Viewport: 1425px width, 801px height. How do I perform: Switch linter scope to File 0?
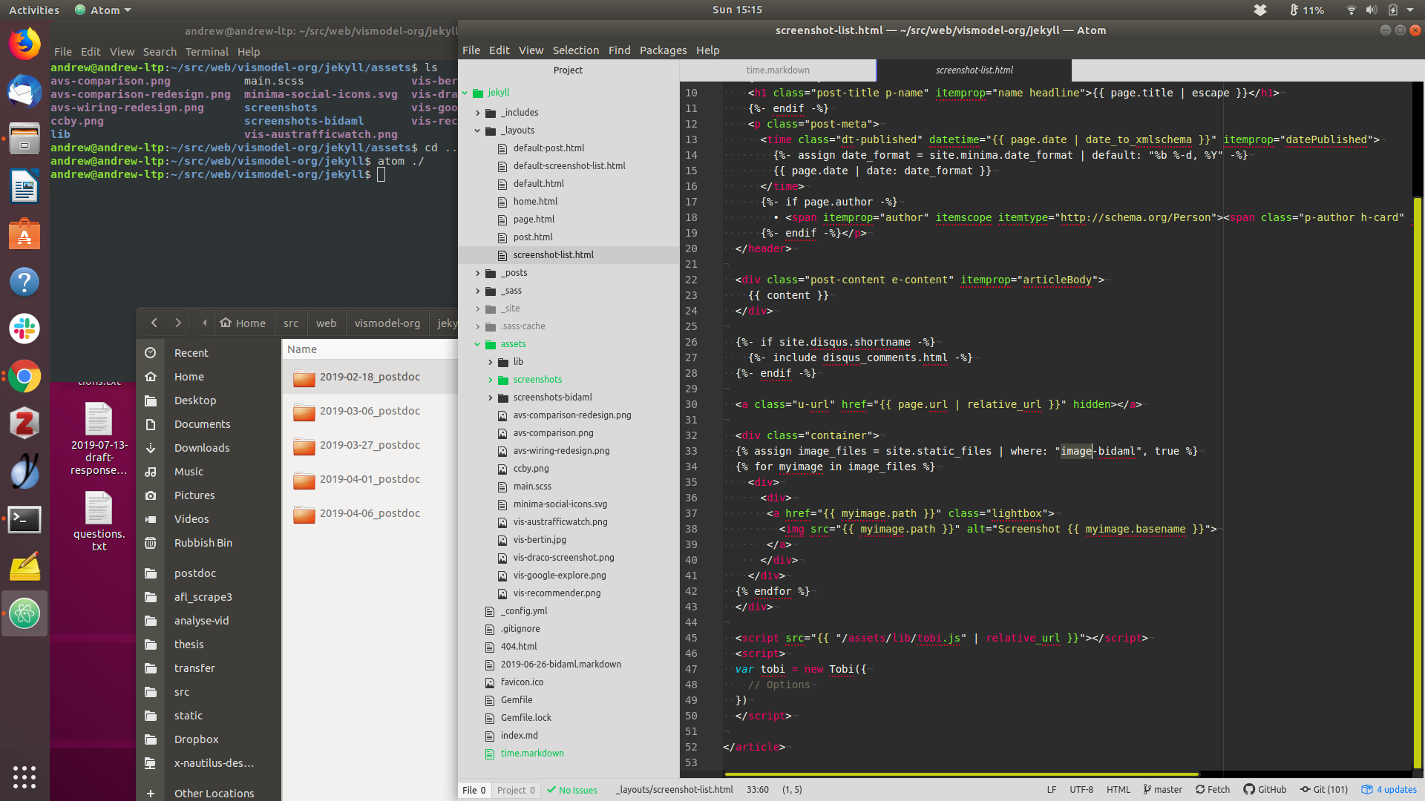(474, 791)
